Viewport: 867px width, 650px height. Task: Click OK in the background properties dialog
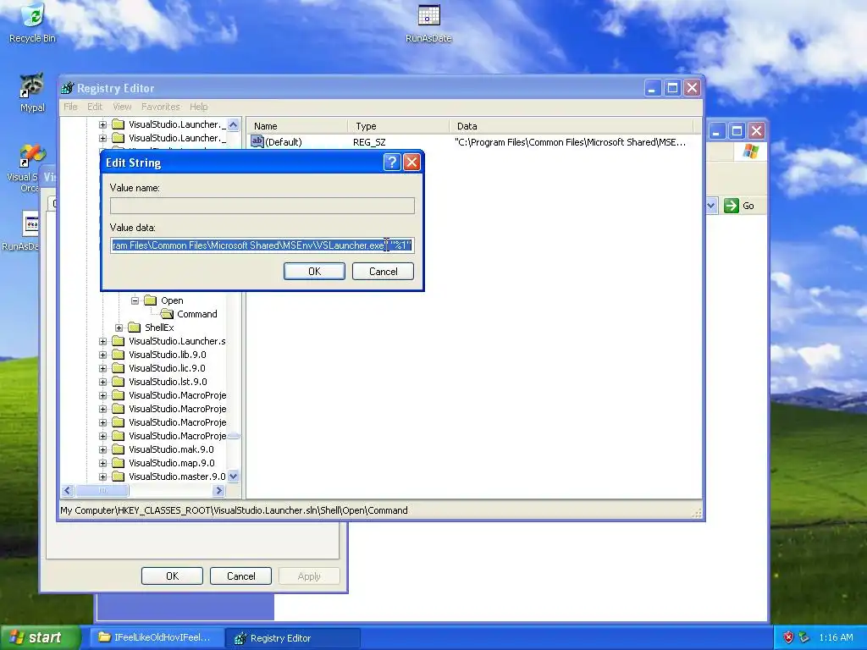(172, 576)
